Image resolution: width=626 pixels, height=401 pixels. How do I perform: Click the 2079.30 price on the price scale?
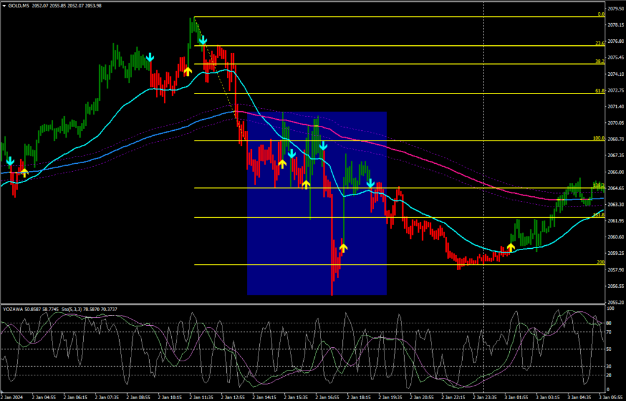point(616,9)
